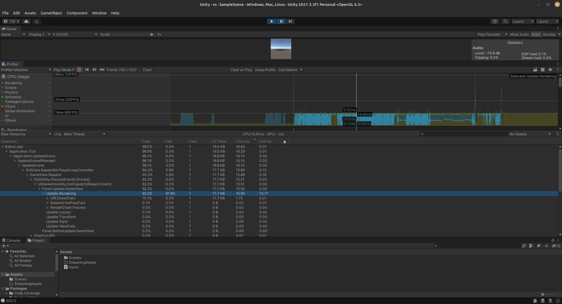
Task: Adjust the Game view Scale slider
Action: click(152, 34)
